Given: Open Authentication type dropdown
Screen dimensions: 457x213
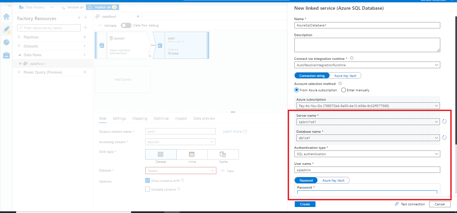Looking at the screenshot, I should tap(367, 154).
